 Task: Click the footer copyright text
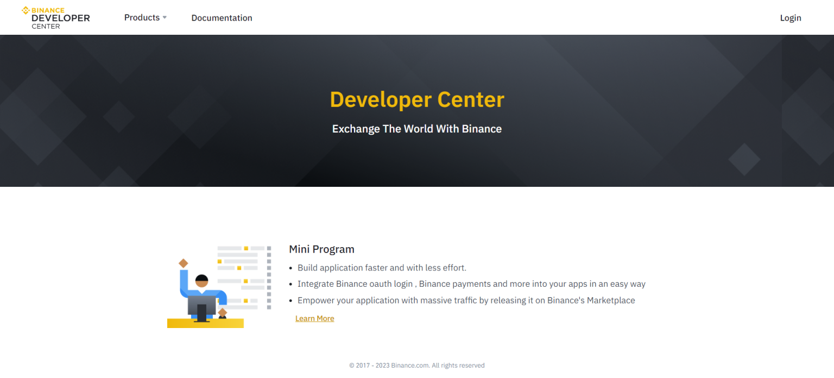[417, 366]
